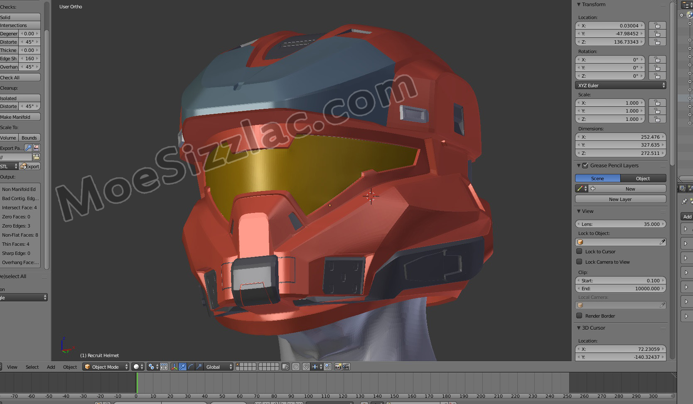Click the Lens value slider field
The height and width of the screenshot is (404, 693).
[x=620, y=224]
